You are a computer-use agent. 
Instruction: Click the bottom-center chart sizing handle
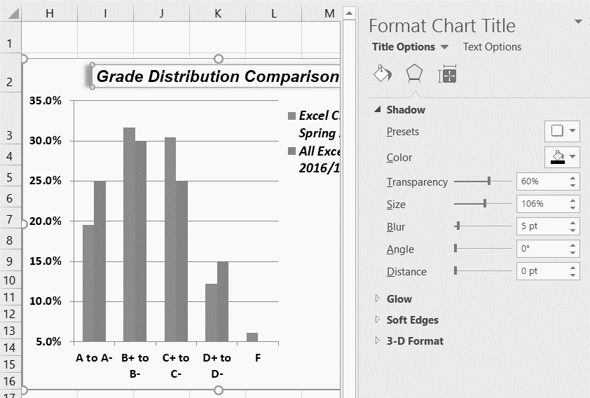coord(218,390)
